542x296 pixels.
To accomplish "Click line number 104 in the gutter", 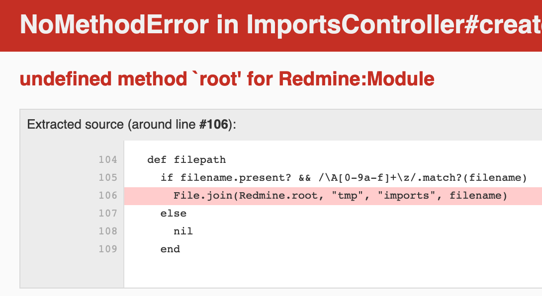I will 108,159.
